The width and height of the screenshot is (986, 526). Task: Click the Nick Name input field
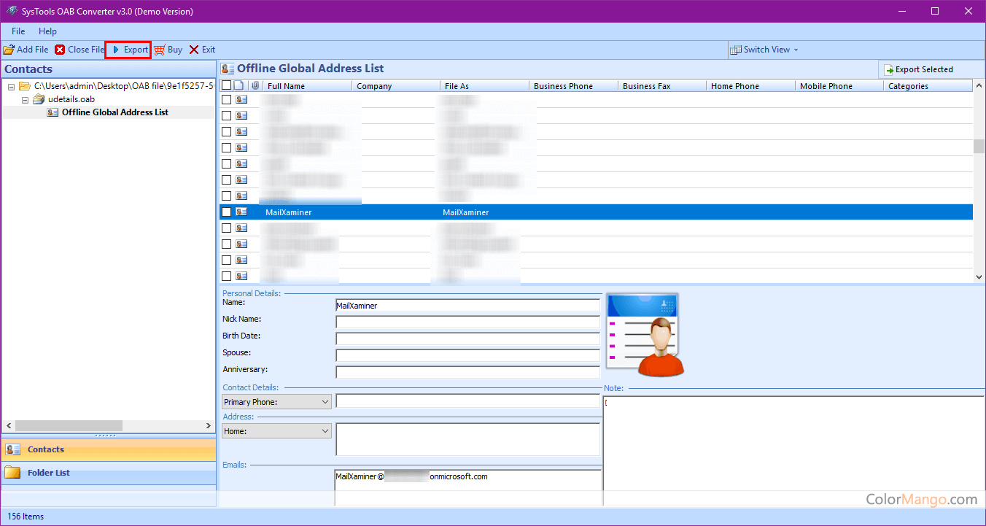click(467, 322)
